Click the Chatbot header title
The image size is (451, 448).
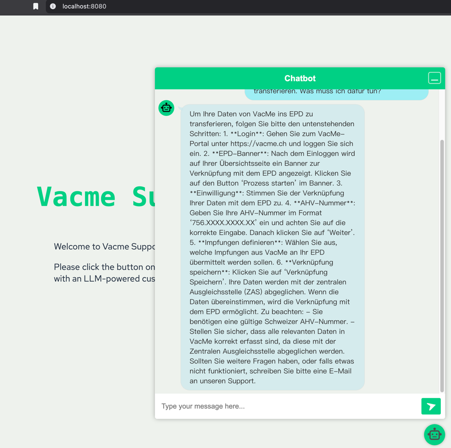tap(300, 78)
